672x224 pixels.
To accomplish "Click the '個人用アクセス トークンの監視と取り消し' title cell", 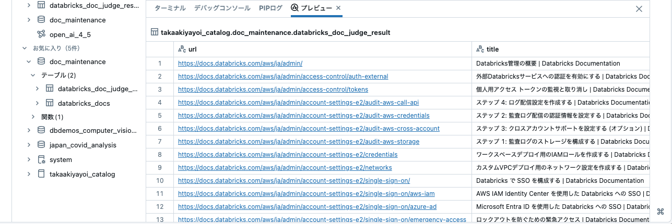I will (x=561, y=90).
